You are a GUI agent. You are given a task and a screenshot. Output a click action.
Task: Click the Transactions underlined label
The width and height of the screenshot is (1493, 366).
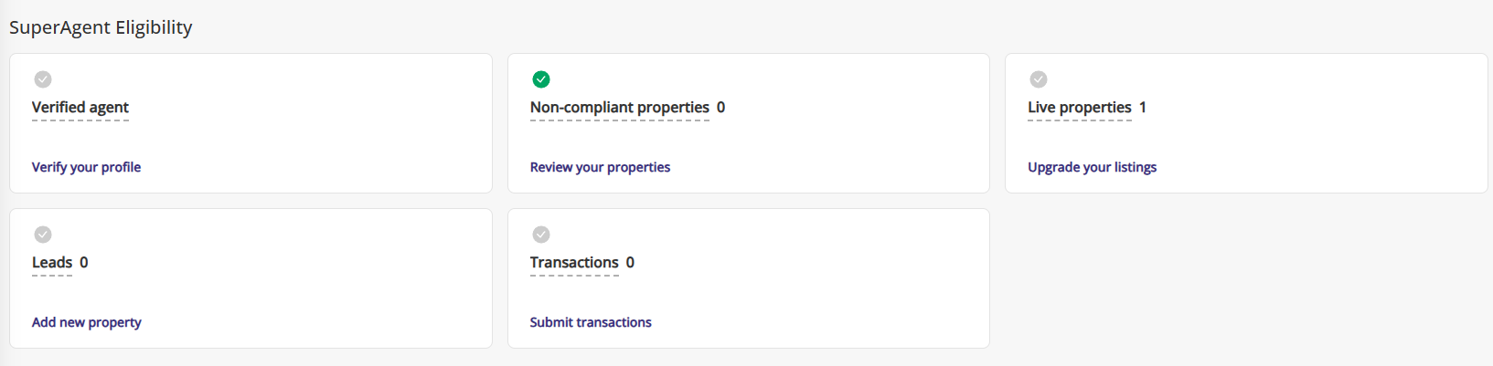(x=574, y=263)
